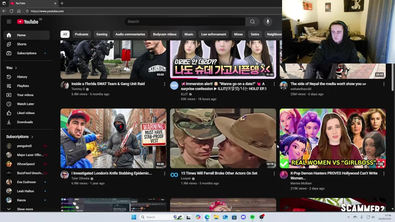Open Your videos page

pyautogui.click(x=27, y=95)
